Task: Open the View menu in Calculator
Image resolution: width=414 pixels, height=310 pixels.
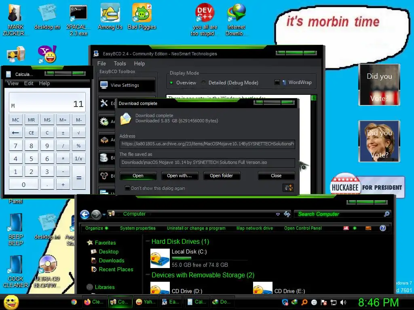Action: (x=13, y=83)
